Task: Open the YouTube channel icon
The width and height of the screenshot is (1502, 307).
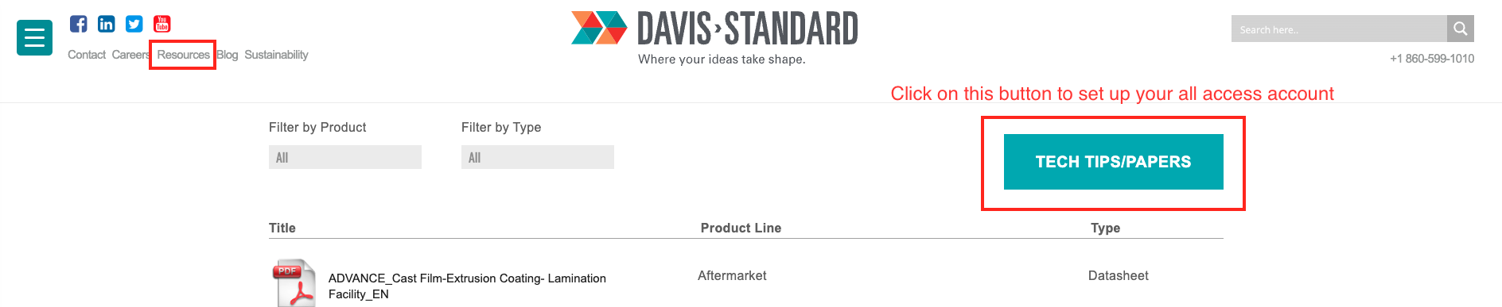Action: tap(161, 24)
